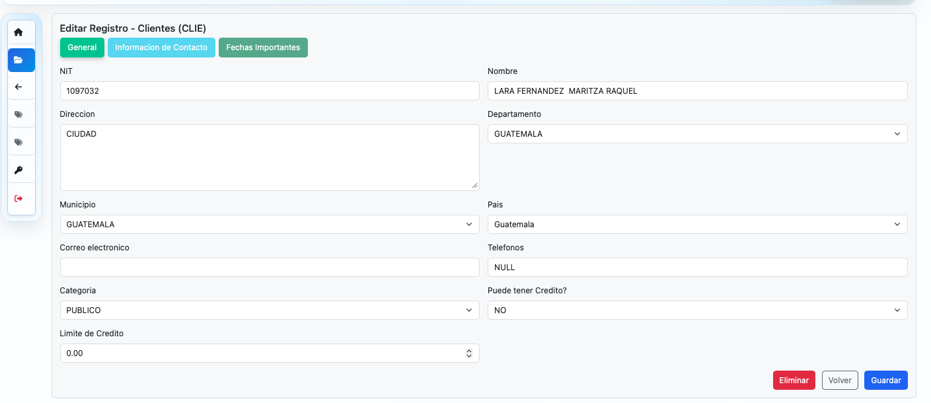The image size is (931, 403).
Task: Go to the home icon in sidebar
Action: coord(19,32)
